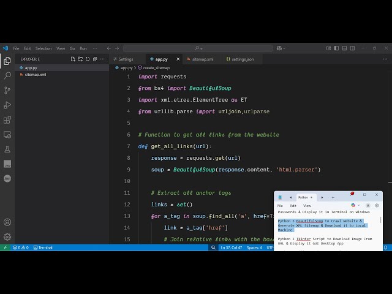Click the Ln 37, Col 47 indicator

coord(232,247)
